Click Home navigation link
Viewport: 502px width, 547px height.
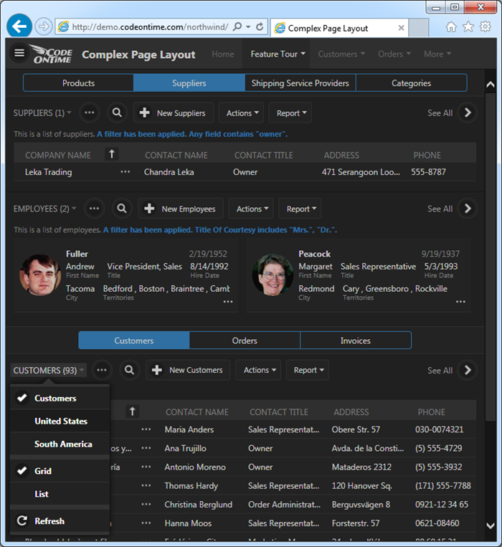(223, 54)
